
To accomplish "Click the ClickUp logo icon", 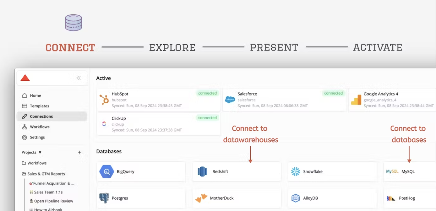I will coord(104,124).
